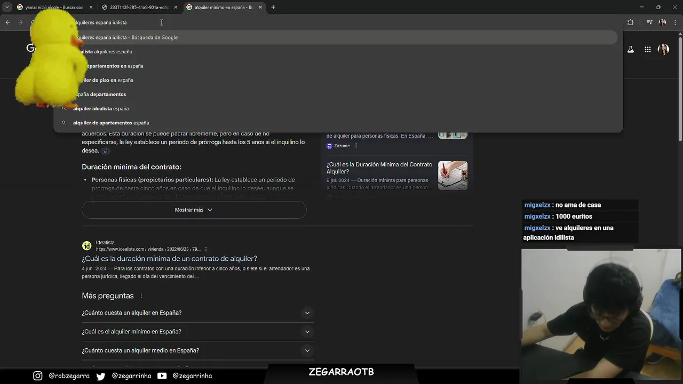Expand the overview with 'Mostrar más'
Viewport: 683px width, 384px height.
pos(194,210)
